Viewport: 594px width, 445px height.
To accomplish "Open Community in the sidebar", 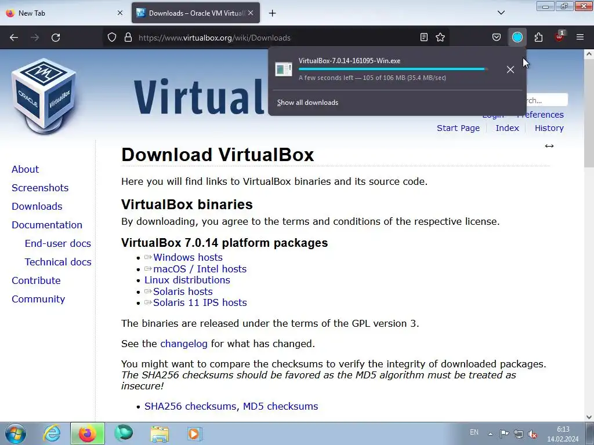I will tap(38, 299).
